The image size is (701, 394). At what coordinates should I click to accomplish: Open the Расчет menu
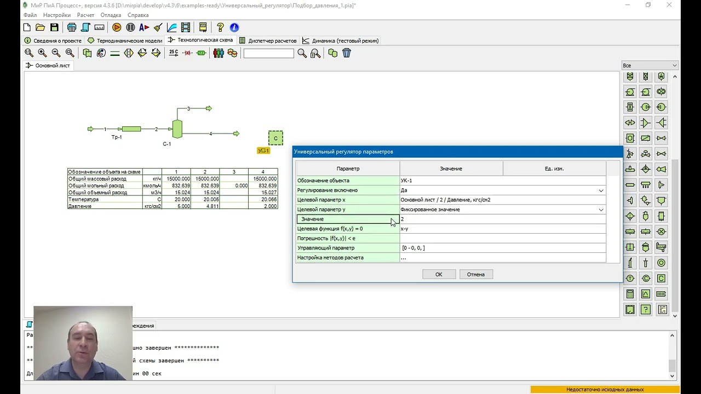click(85, 15)
